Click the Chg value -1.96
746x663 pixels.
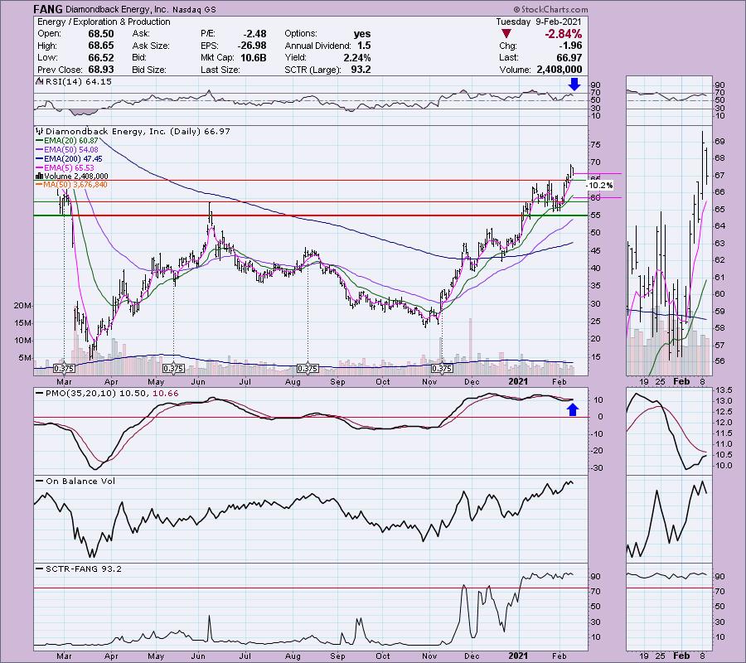(x=570, y=46)
